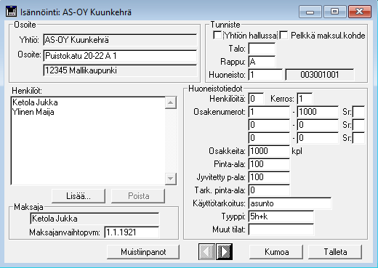The height and width of the screenshot is (268, 378).
Task: Edit Osoite field Puistokatu 20-22 A 1
Action: click(120, 56)
